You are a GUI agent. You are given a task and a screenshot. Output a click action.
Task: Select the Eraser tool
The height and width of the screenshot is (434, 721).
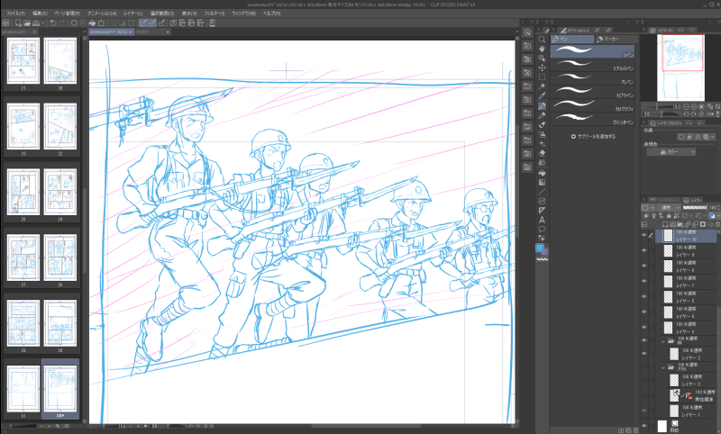click(x=542, y=153)
